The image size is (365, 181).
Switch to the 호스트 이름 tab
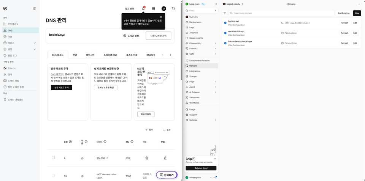pyautogui.click(x=132, y=55)
